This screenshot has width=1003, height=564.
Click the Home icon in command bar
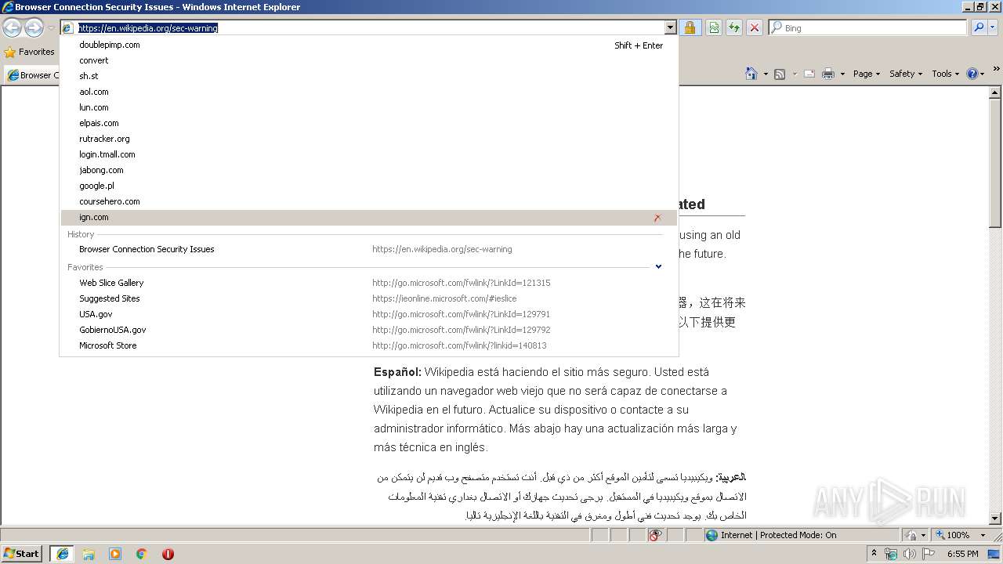coord(751,74)
